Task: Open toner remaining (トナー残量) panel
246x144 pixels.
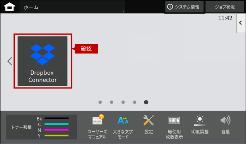Action: 41,127
